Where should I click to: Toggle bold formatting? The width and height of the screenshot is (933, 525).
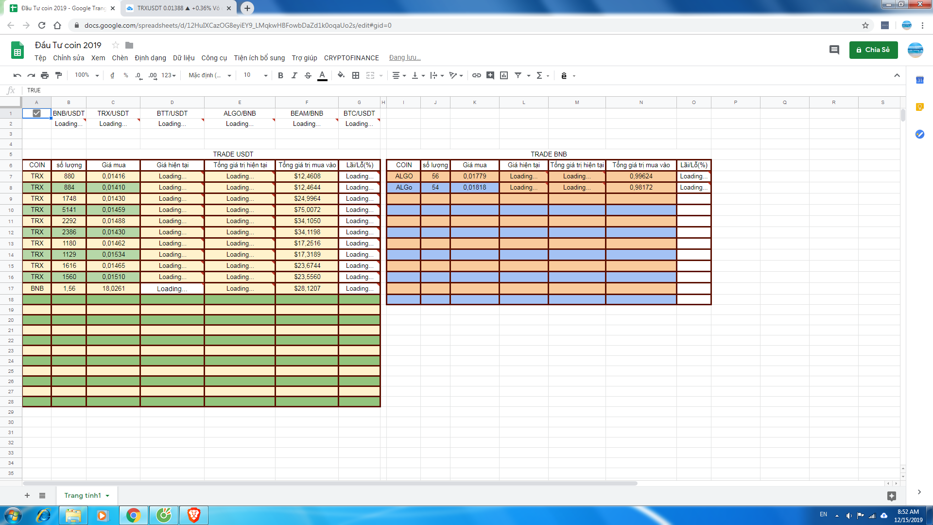tap(280, 75)
